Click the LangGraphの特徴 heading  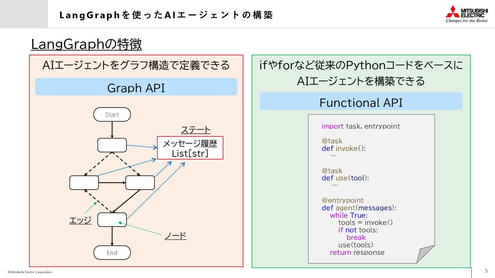[86, 44]
